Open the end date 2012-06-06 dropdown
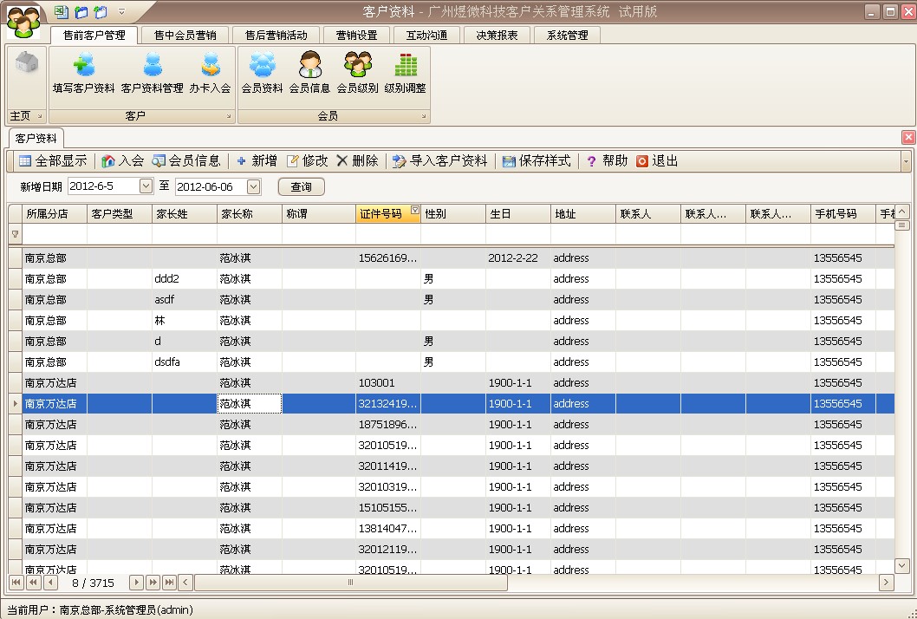Viewport: 917px width, 619px height. tap(253, 186)
